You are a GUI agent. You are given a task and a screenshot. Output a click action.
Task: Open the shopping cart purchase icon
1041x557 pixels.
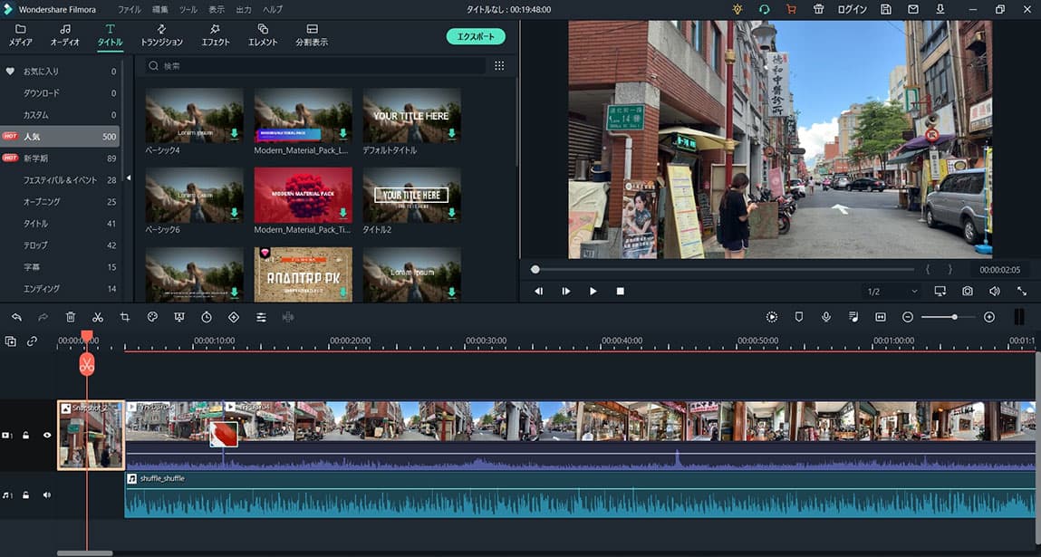point(791,9)
